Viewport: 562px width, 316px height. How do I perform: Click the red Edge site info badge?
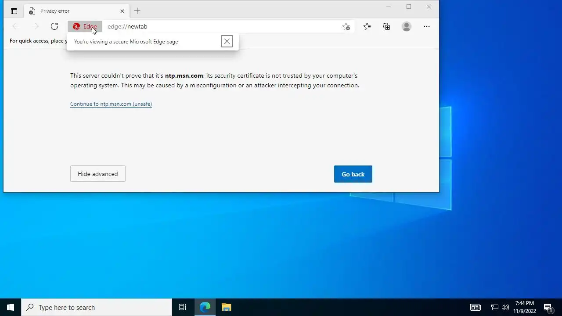85,27
